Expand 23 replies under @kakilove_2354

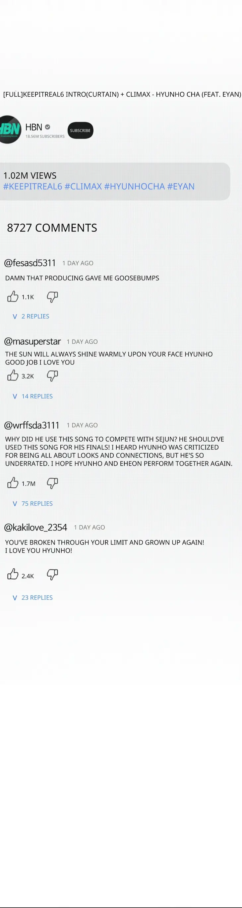click(x=33, y=598)
